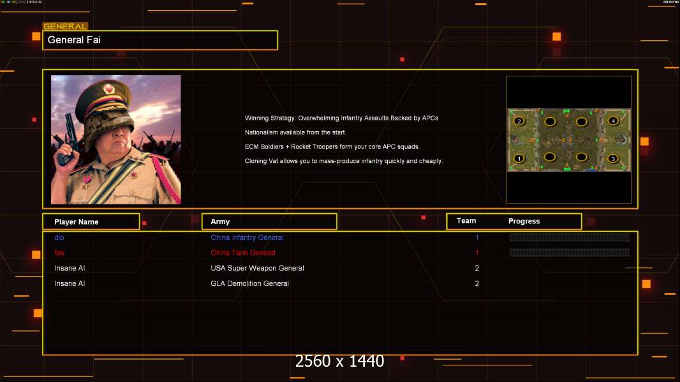Click the Team column header

[x=466, y=221]
